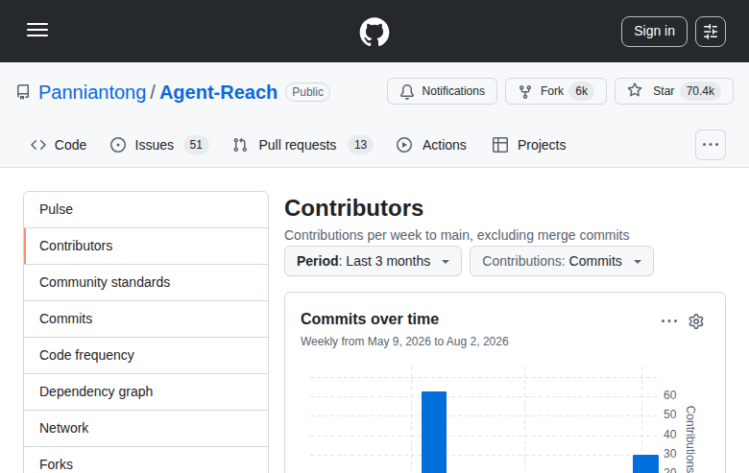Click the star outline icon
The height and width of the screenshot is (473, 749).
pos(635,90)
